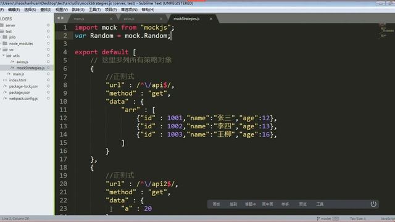Open the 跳转(G) menu

pyautogui.click(x=78, y=10)
